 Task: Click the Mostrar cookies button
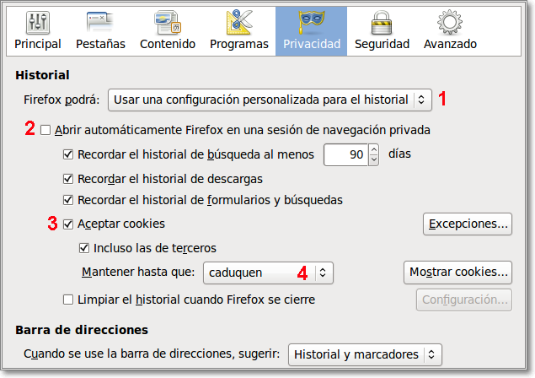pos(457,273)
